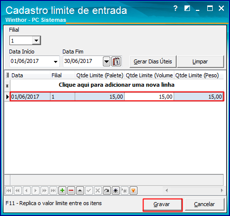Click the Qtde Limite (Palete) column header
Viewport: 230px width, 216px height.
coord(99,75)
